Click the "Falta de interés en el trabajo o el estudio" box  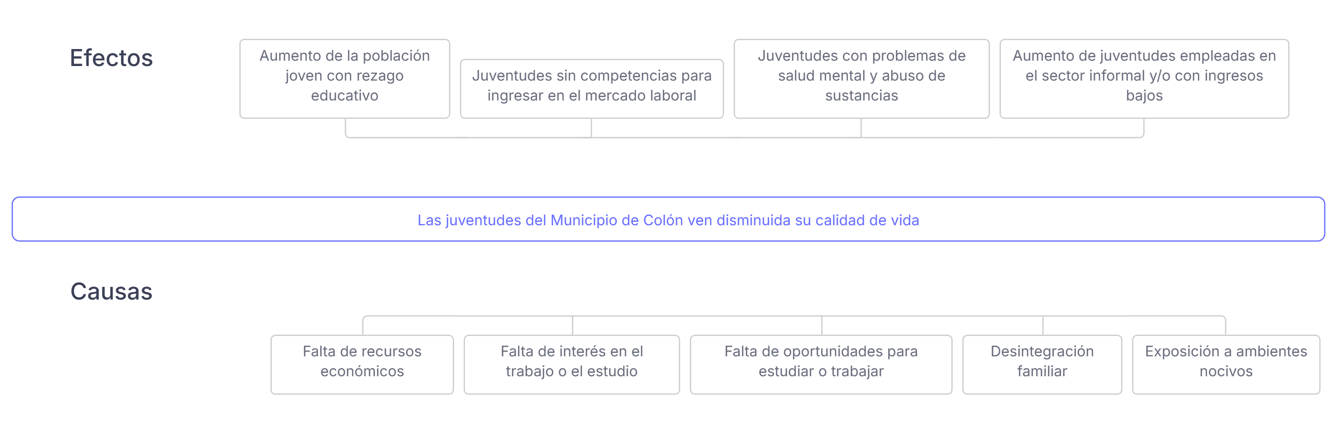tap(571, 364)
